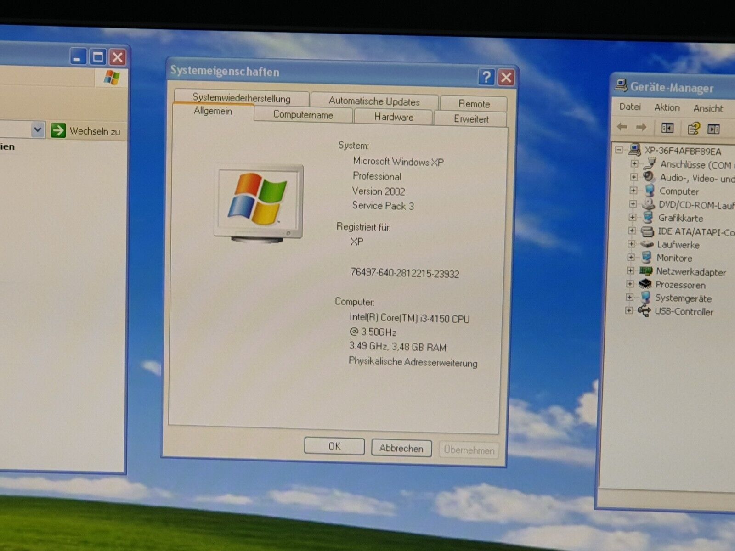Expand the Grafikkarte tree node
This screenshot has width=735, height=551.
tap(633, 217)
